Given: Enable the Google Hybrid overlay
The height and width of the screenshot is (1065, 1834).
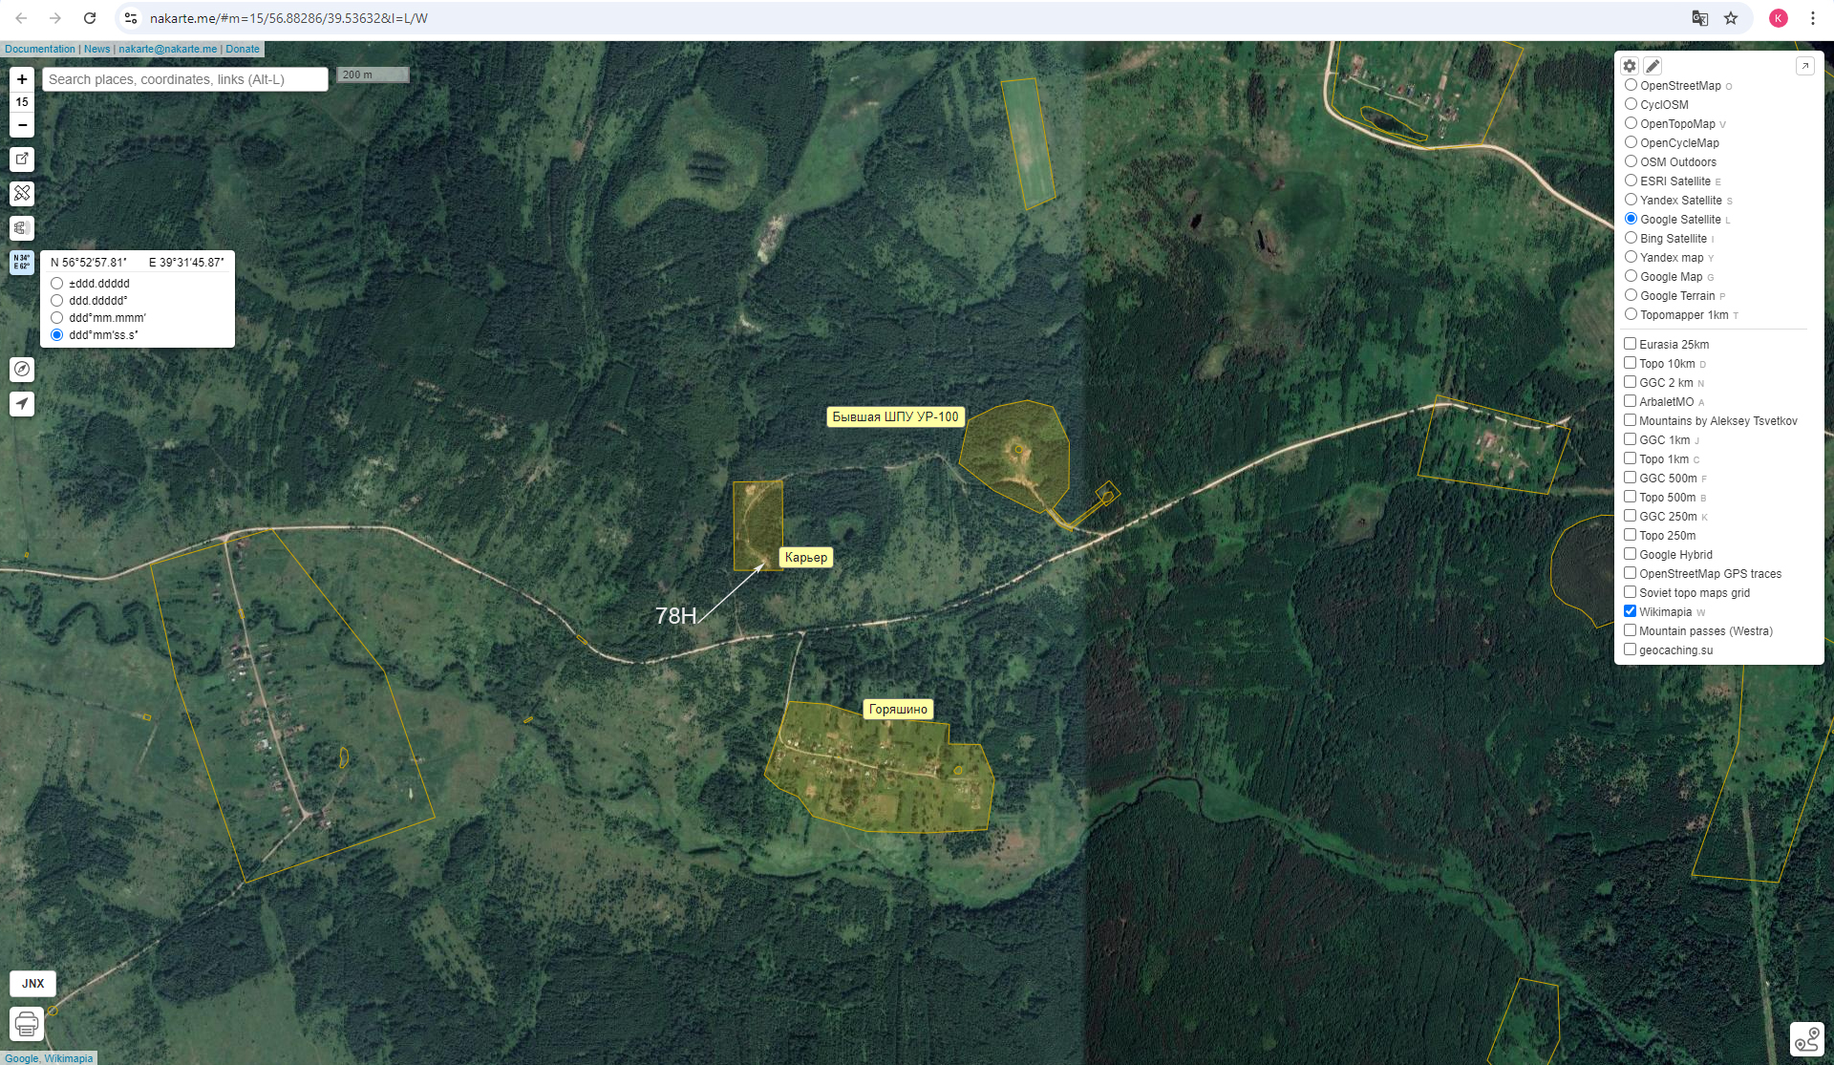Looking at the screenshot, I should (x=1630, y=554).
